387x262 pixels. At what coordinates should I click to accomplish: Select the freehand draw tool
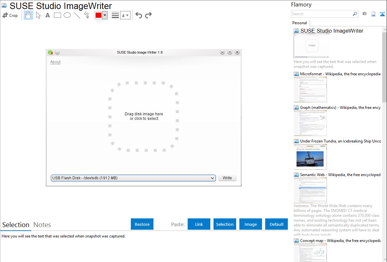(x=87, y=15)
